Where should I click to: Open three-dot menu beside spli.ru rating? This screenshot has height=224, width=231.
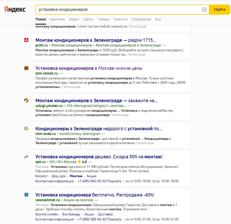click(x=90, y=162)
